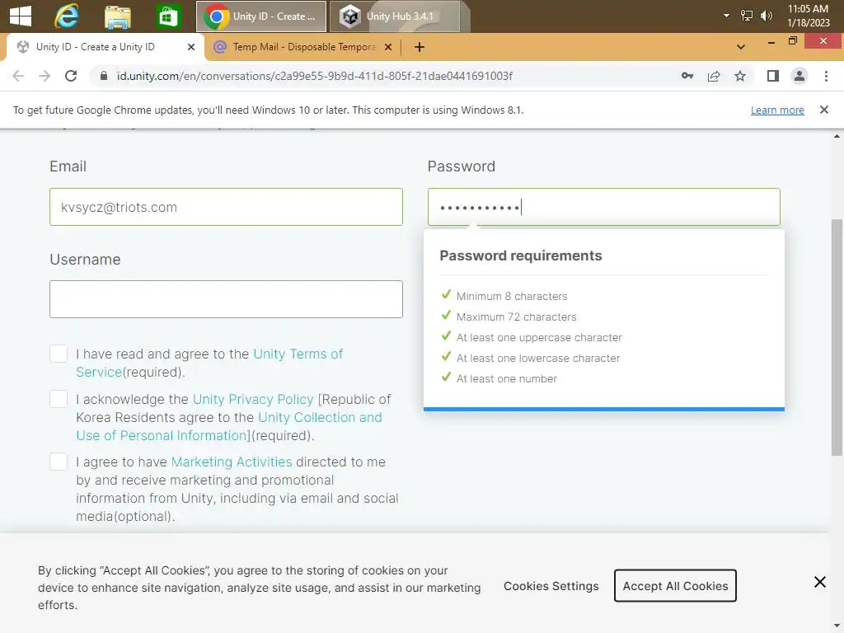The width and height of the screenshot is (844, 633).
Task: Open the Unity Collection and Use of Personal Information link
Action: [320, 418]
